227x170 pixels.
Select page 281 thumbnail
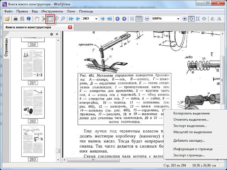coord(33,64)
